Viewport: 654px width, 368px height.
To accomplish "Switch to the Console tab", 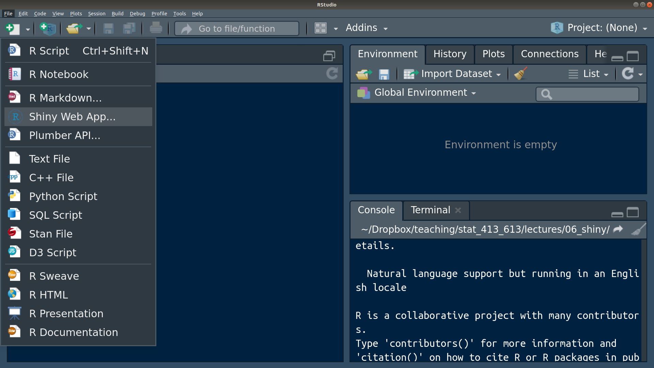I will point(376,210).
